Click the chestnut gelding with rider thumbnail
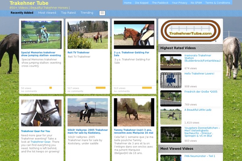Image resolution: width=242 pixels, height=161 pixels. [x=134, y=35]
